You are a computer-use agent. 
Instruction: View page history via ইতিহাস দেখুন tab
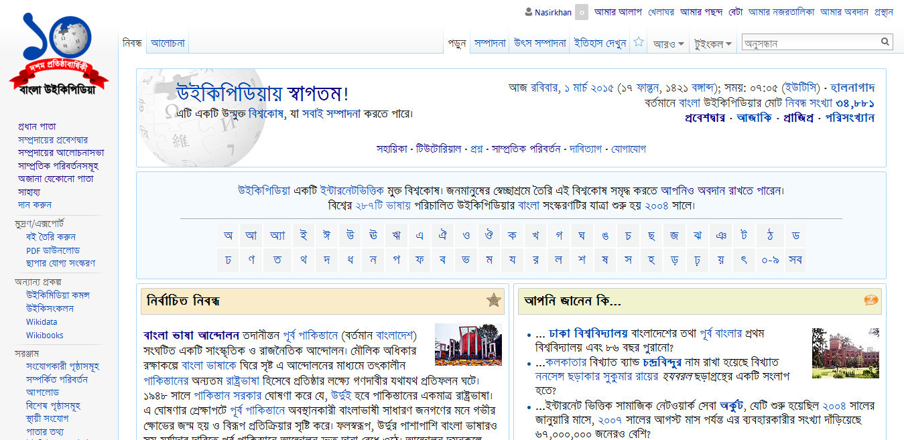(x=599, y=42)
